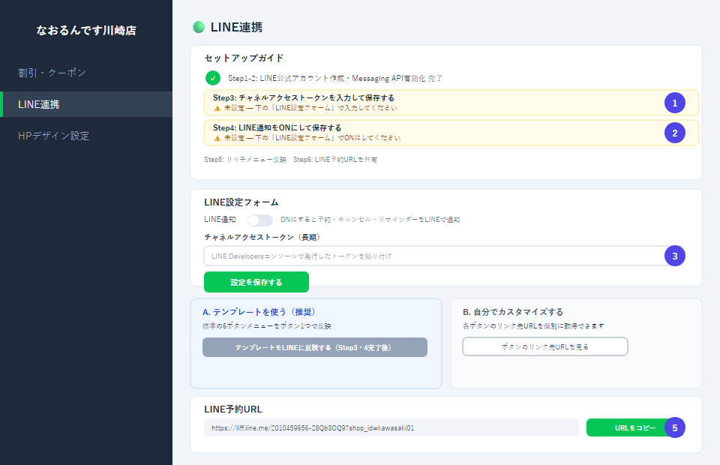Viewport: 720px width, 465px height.
Task: Click テンプレートをLINEに反映する button
Action: tap(314, 347)
